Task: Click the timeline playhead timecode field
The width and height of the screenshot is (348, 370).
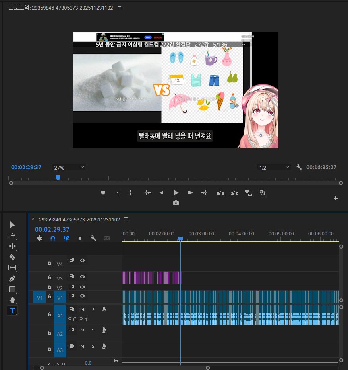Action: tap(52, 229)
